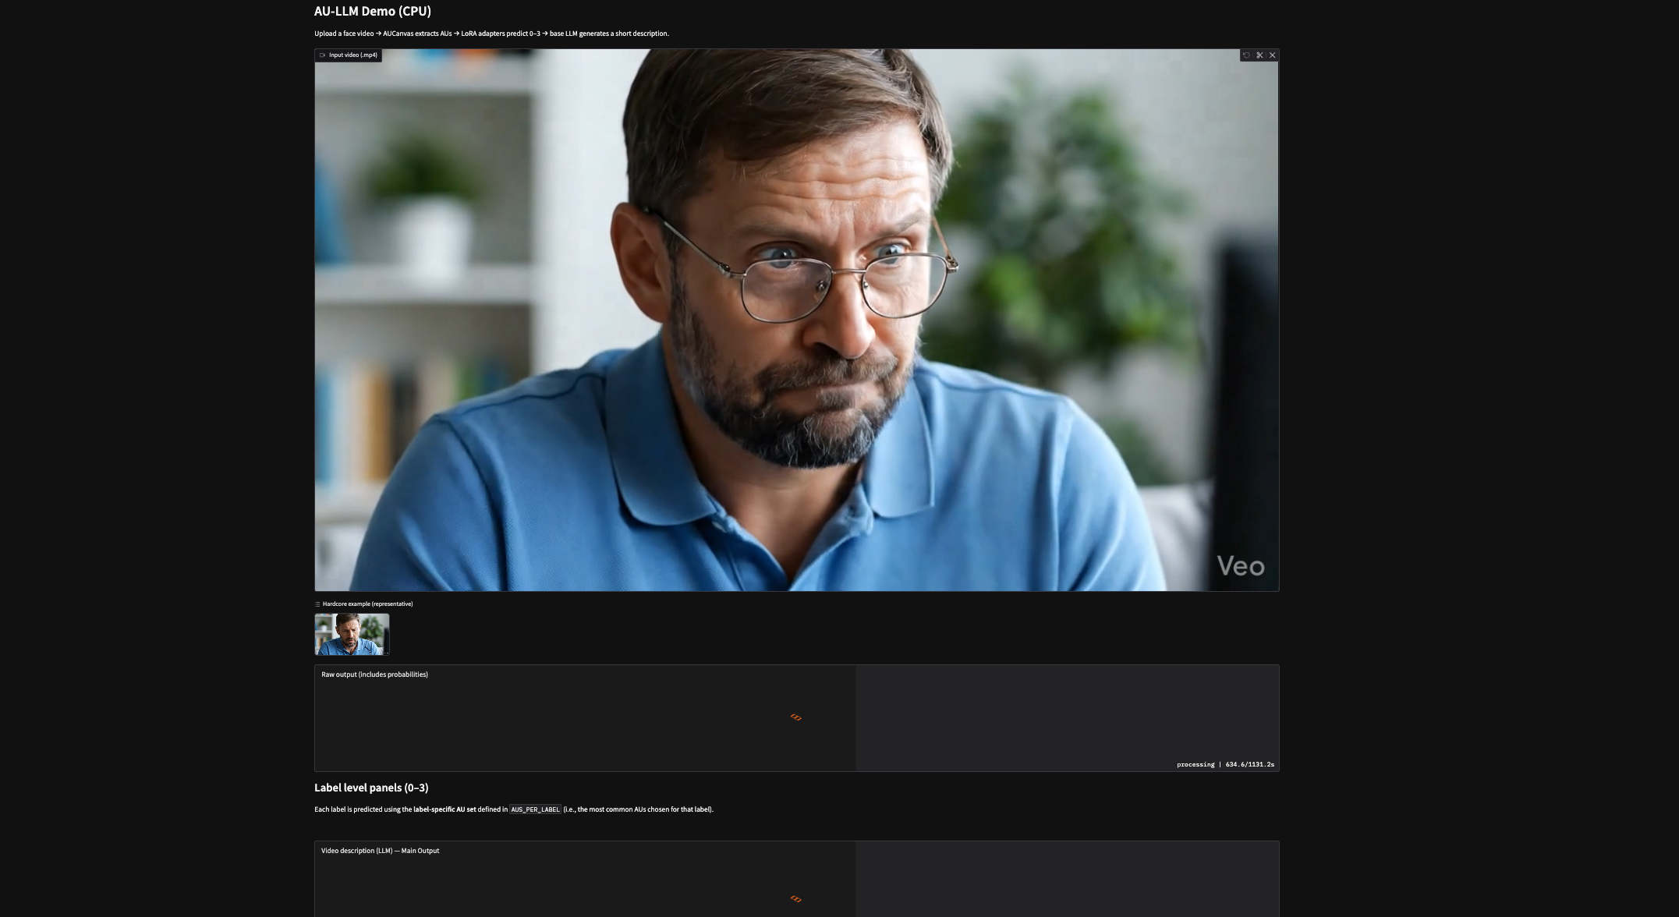Click the orange spinner in Video description
The image size is (1679, 917).
[795, 899]
